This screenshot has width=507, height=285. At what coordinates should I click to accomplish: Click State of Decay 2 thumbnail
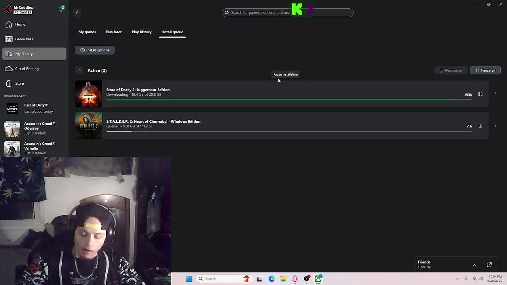point(89,94)
